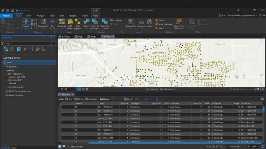The height and width of the screenshot is (149, 266).
Task: Click the table horizontal scrollbar
Action: (x=174, y=143)
